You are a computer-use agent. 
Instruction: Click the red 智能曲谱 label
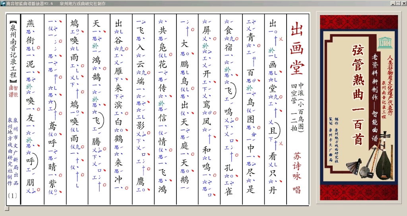(13, 91)
